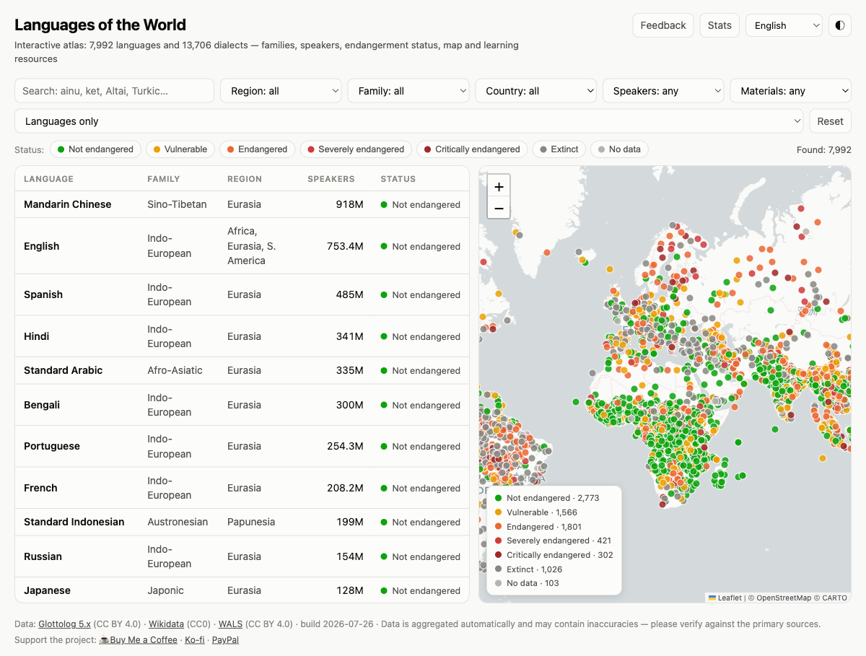
Task: Toggle the Critically endangered filter chip
Action: click(472, 149)
